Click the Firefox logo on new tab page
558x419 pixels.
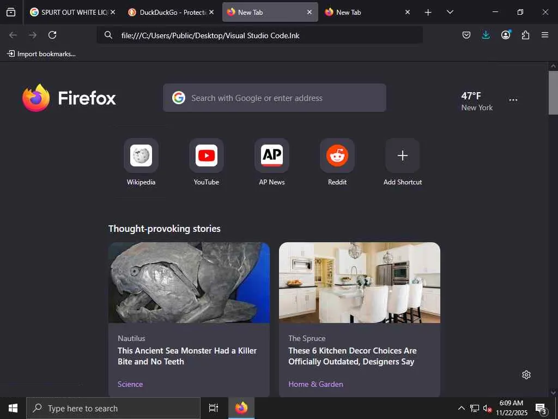point(69,98)
